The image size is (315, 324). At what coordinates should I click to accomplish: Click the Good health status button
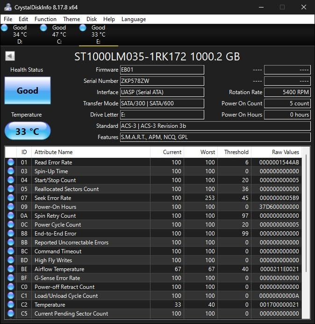[27, 91]
